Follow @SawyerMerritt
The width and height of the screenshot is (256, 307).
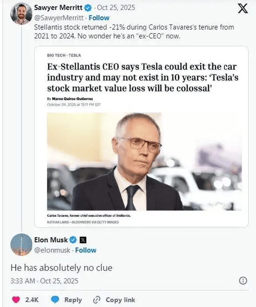click(99, 18)
